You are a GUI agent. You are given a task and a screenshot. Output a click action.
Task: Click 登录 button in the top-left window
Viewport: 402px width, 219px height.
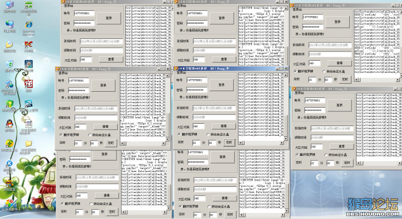pyautogui.click(x=109, y=18)
